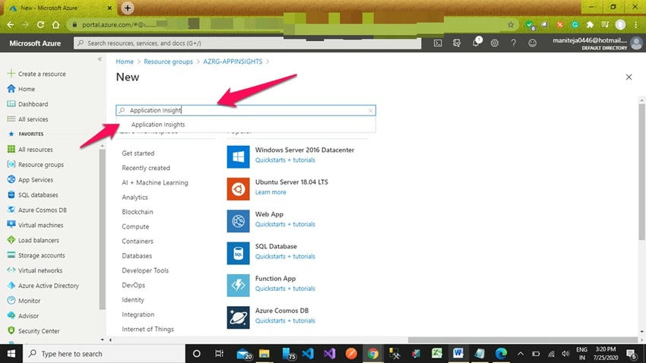646x363 pixels.
Task: Click the SQL Database icon
Action: (238, 253)
